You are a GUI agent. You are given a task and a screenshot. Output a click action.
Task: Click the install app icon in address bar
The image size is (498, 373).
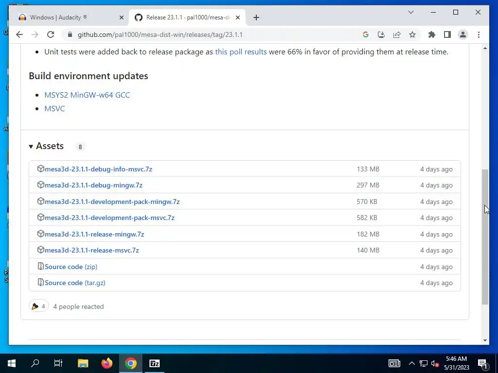coord(381,34)
